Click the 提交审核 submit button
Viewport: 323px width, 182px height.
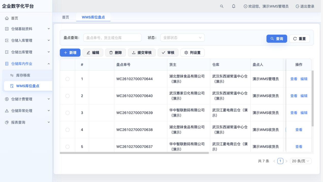pos(142,53)
